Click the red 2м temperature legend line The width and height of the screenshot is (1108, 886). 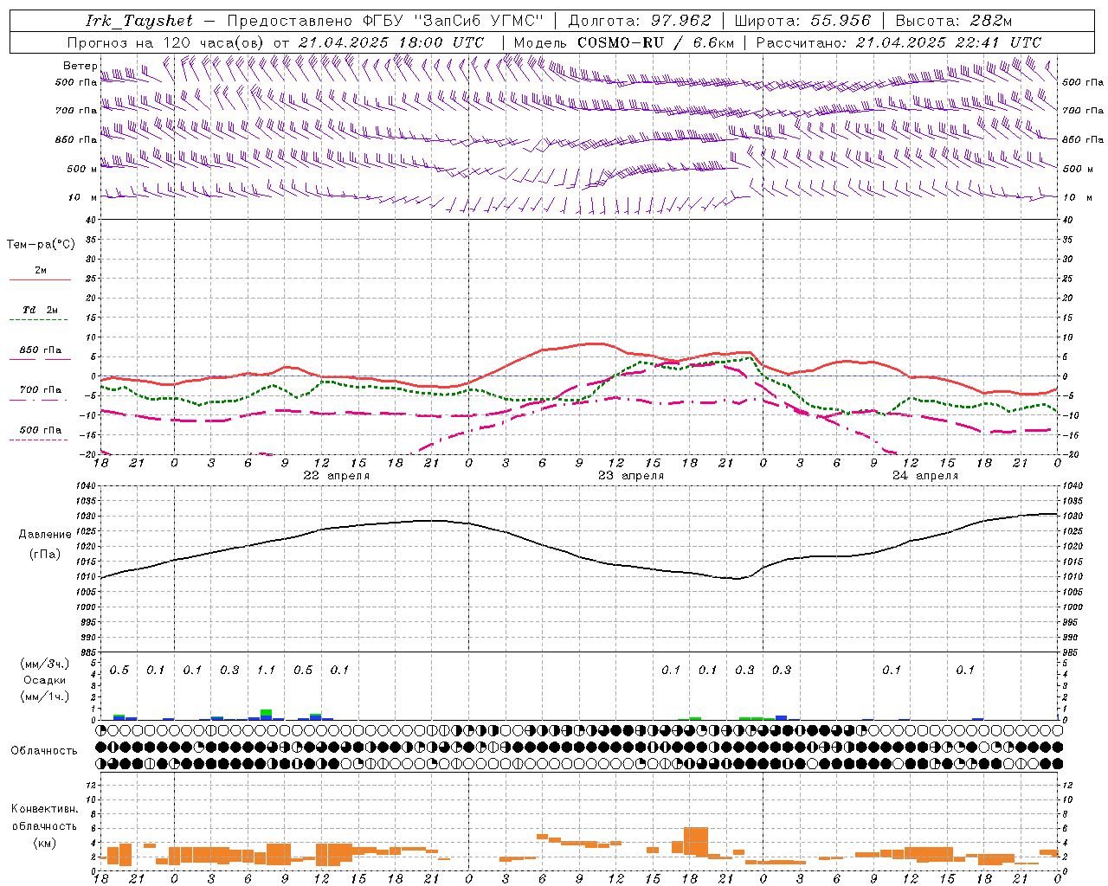(x=41, y=279)
